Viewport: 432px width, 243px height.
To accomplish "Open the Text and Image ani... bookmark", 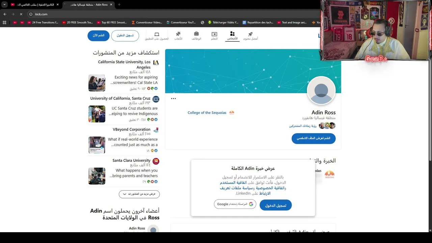I will (292, 23).
